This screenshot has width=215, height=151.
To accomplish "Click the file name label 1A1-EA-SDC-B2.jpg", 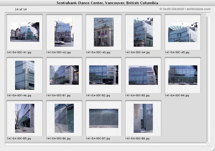I will click(x=98, y=95).
